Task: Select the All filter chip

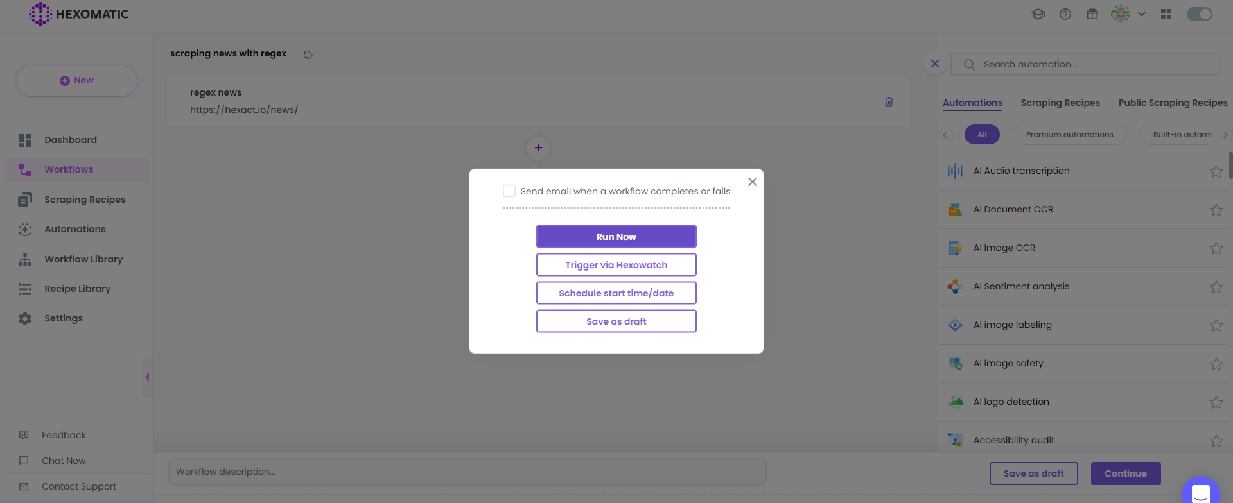Action: pyautogui.click(x=982, y=135)
